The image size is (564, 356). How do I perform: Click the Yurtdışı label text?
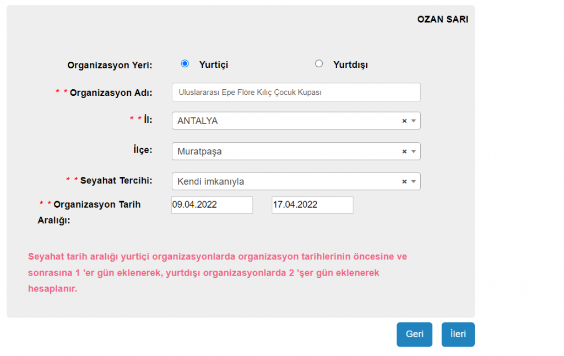coord(350,64)
